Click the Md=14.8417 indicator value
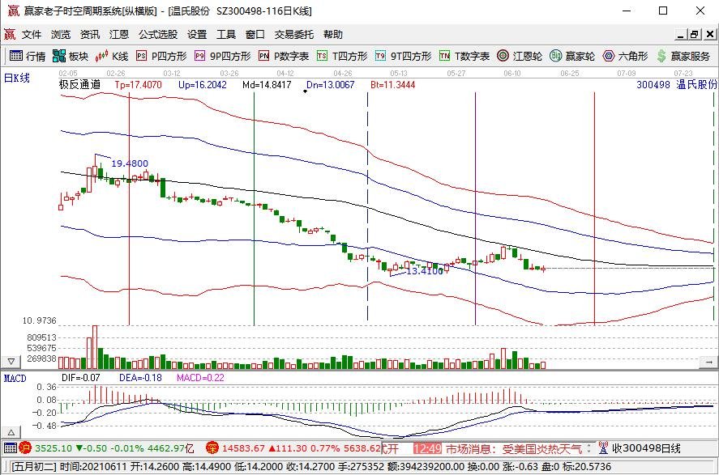 [x=267, y=84]
